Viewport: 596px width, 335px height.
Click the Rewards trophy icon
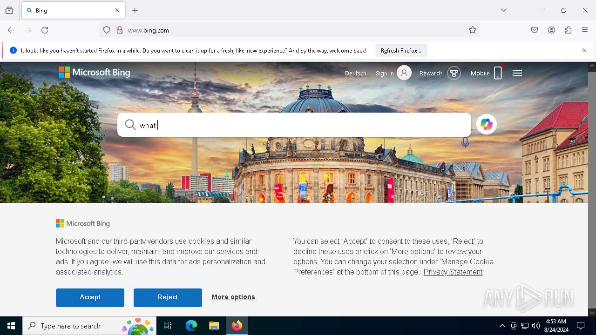pos(454,73)
